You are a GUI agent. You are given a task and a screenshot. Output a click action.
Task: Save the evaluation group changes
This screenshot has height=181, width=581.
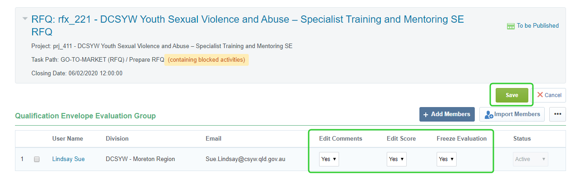512,95
